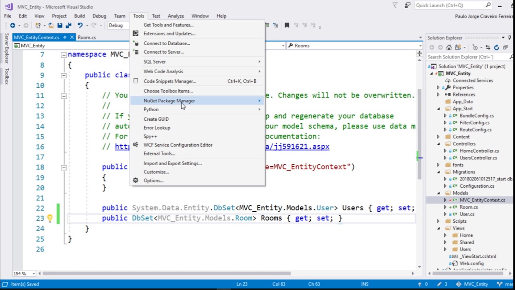Click Connect to Database menu item
The image size is (515, 290).
[197, 43]
